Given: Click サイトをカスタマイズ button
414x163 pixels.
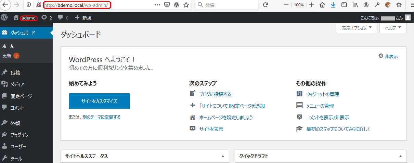Looking at the screenshot, I should click(99, 101).
